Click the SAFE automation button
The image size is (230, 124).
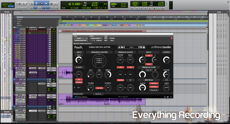pos(106,40)
